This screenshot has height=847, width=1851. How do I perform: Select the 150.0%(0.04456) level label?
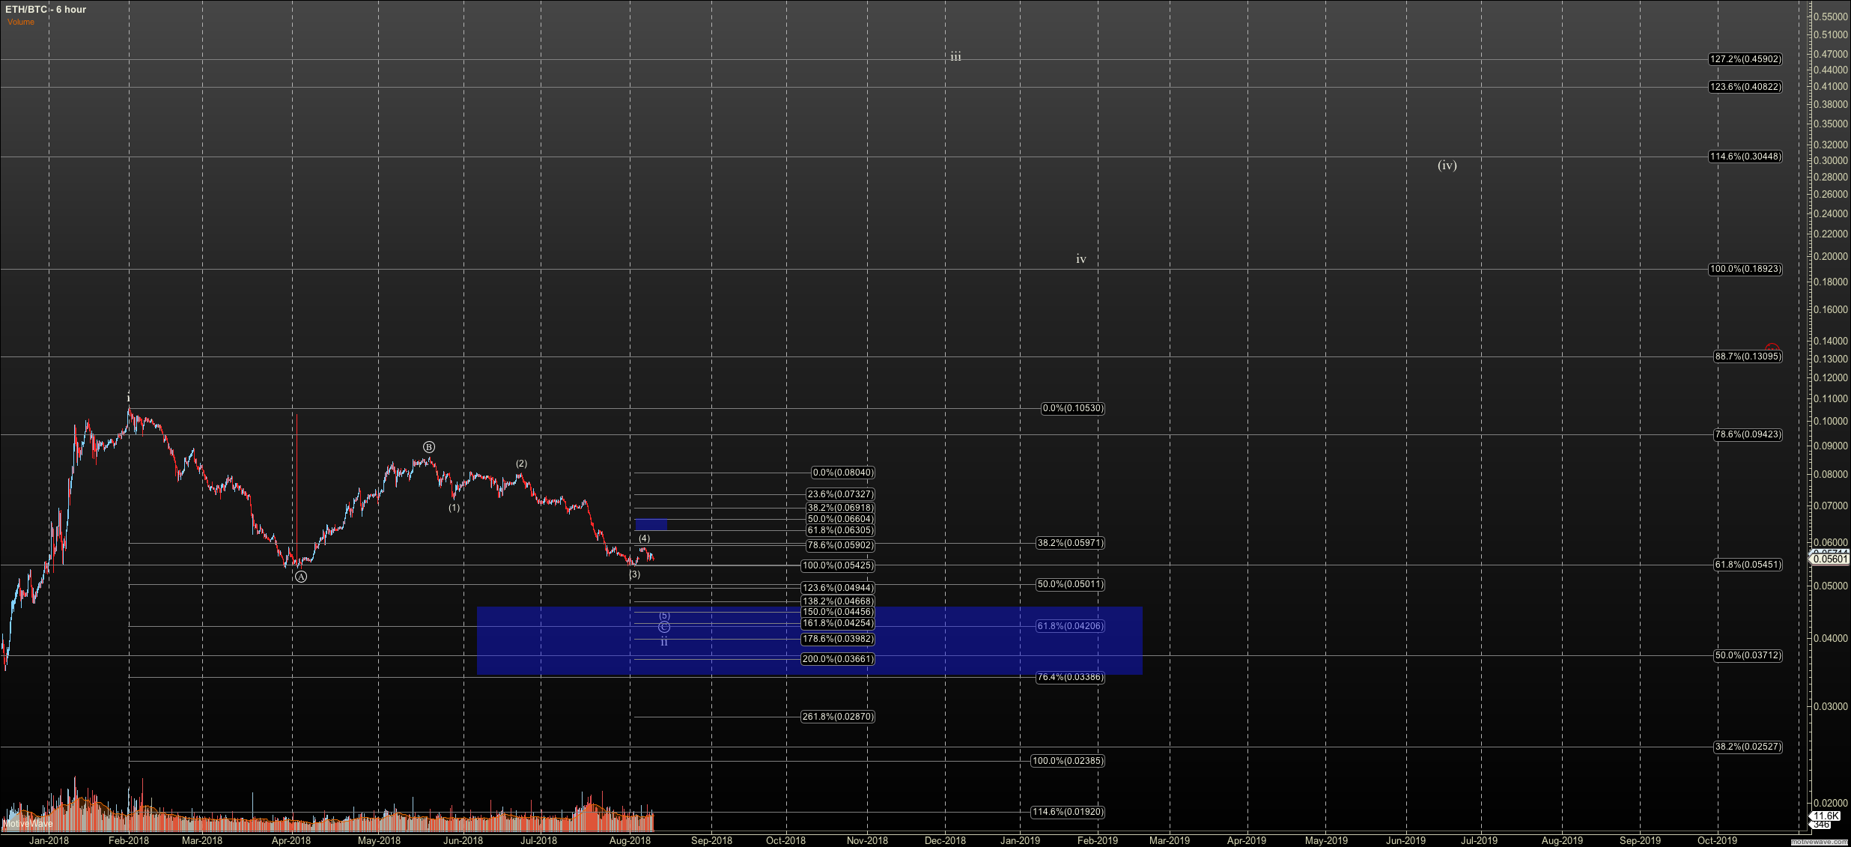coord(838,612)
